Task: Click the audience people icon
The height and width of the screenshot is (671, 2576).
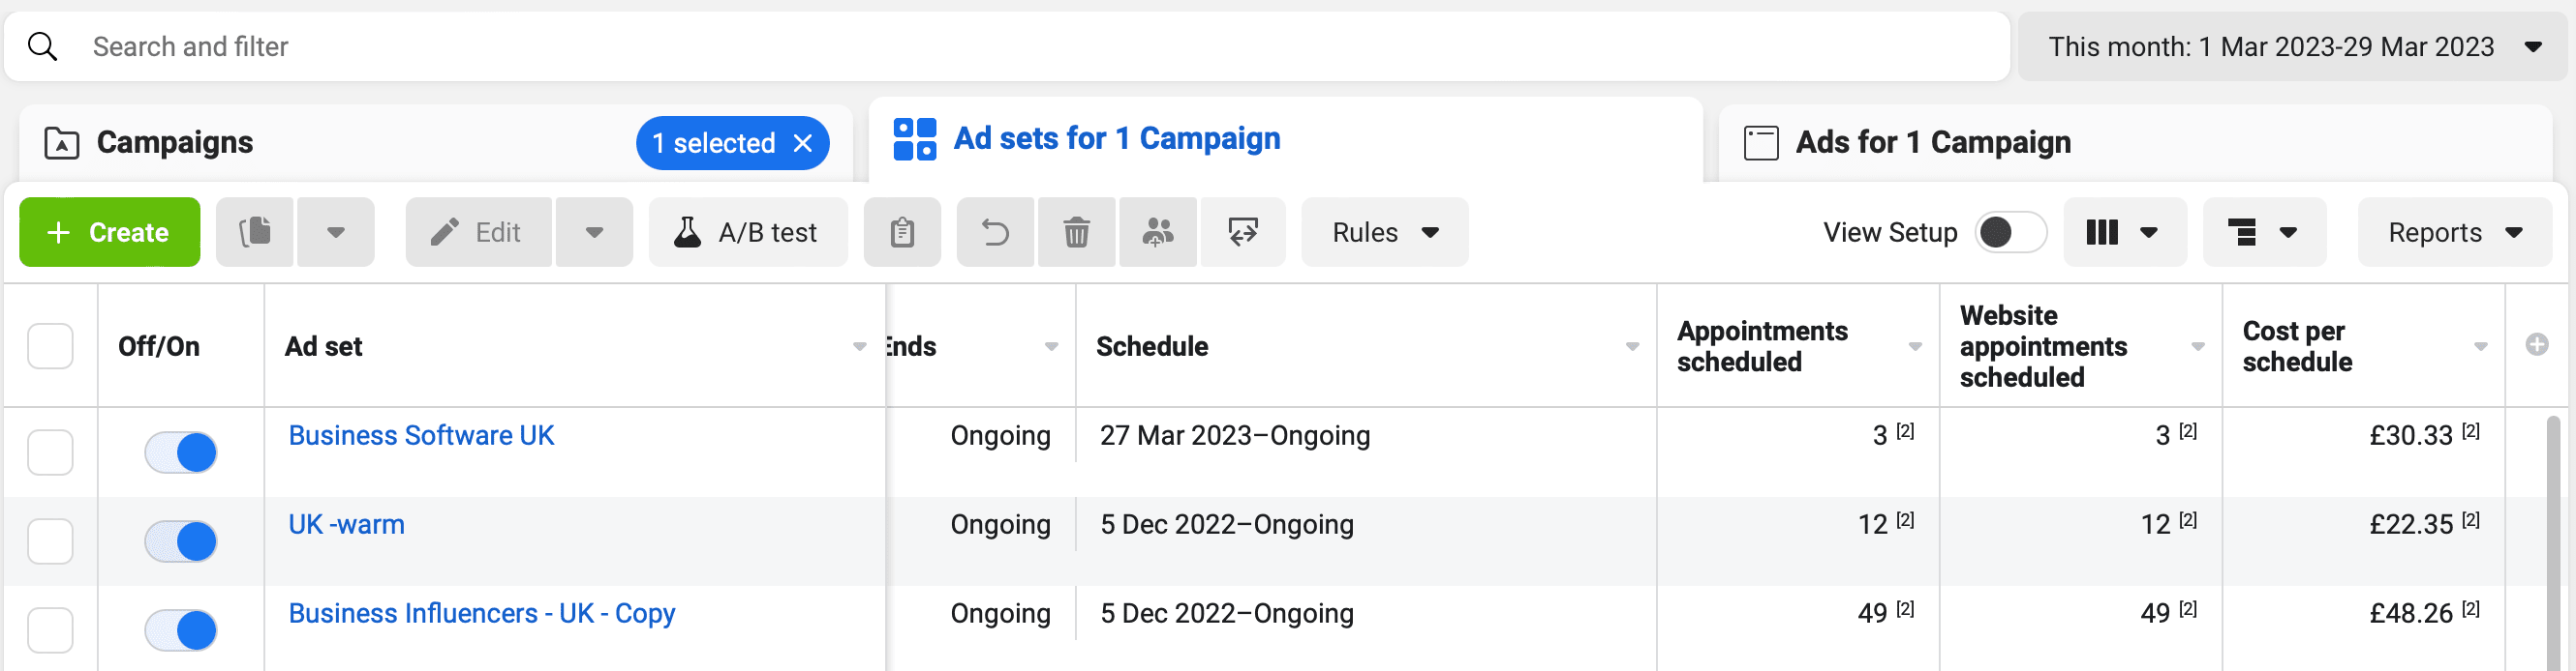Action: click(x=1157, y=233)
